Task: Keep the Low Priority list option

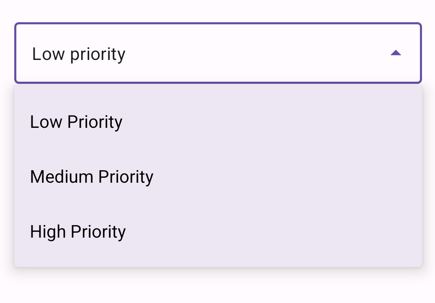Action: 218,122
